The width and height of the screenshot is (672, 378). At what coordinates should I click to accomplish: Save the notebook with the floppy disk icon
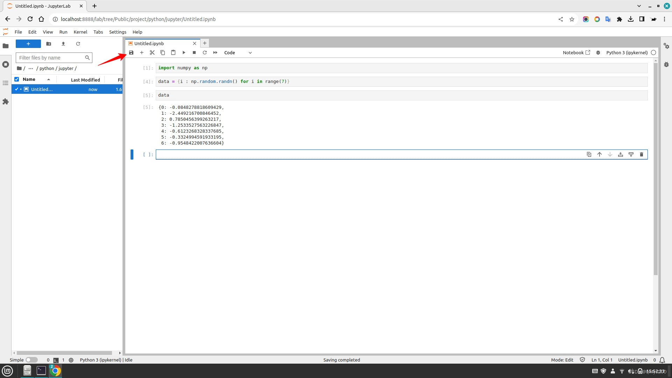pos(131,52)
